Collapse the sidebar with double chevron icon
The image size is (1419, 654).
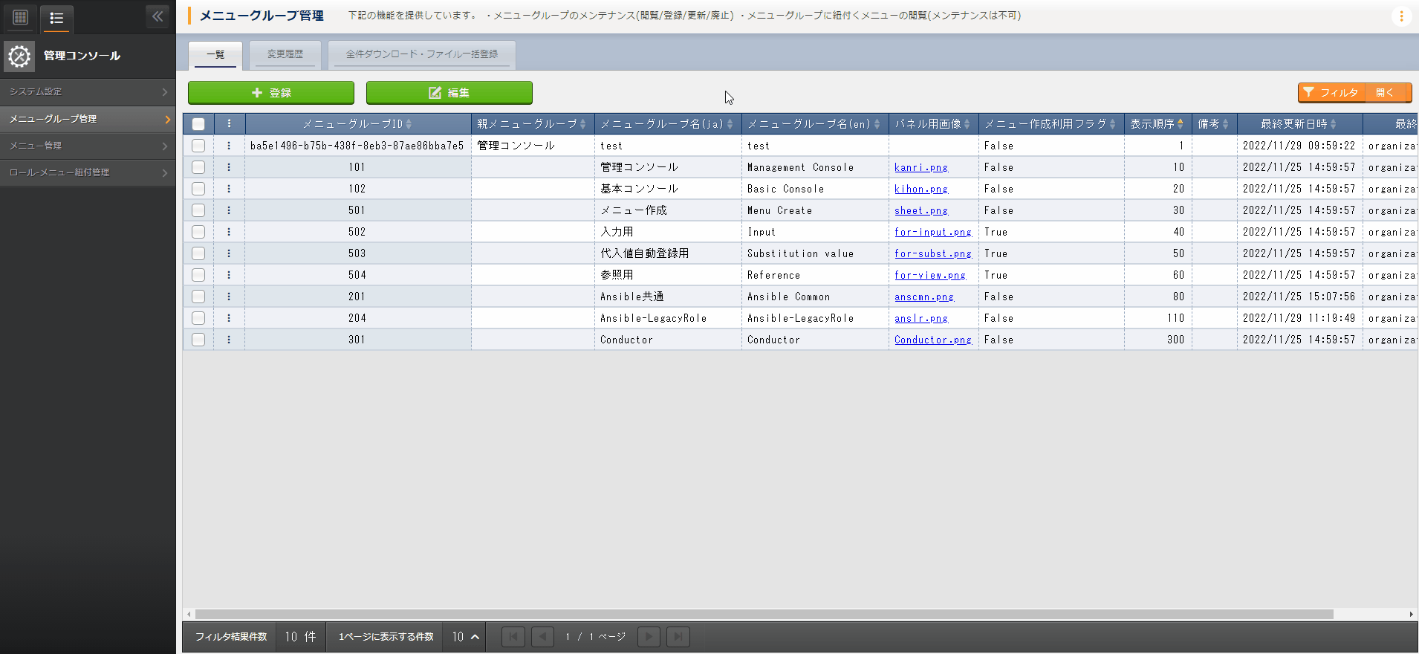158,16
